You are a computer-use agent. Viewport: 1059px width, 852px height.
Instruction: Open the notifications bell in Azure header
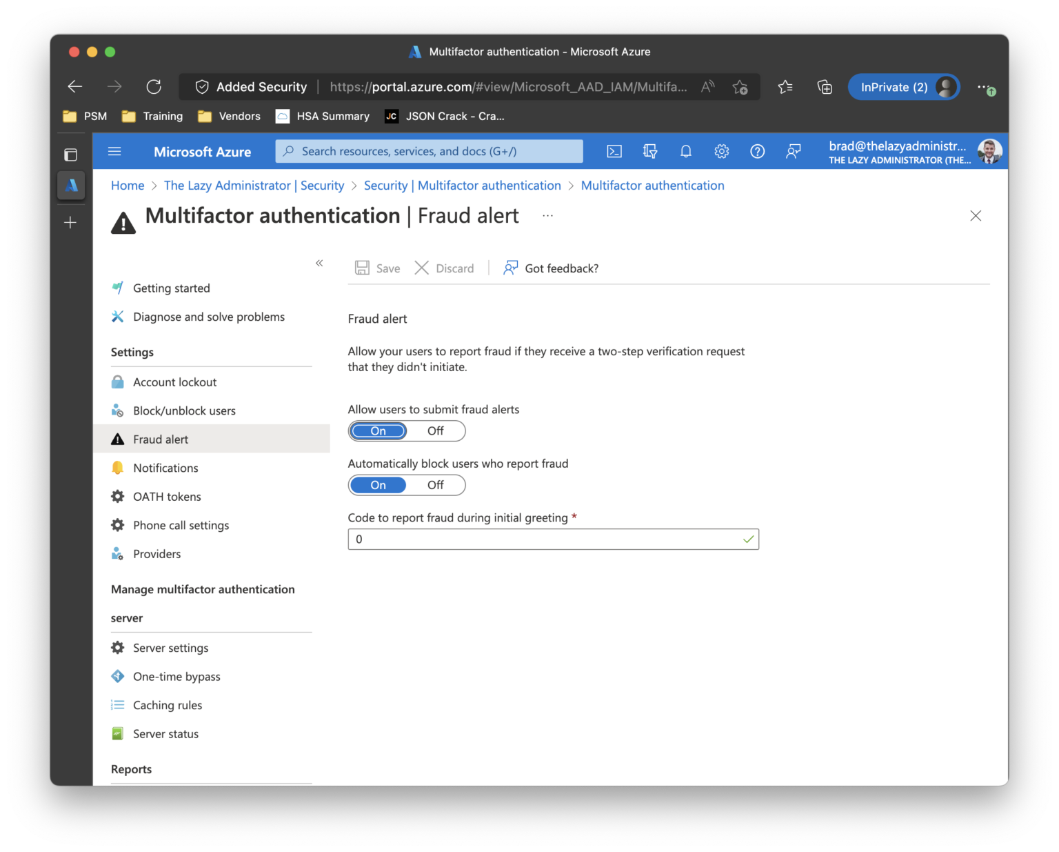686,151
